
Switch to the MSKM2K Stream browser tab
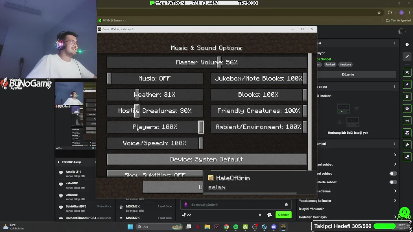(x=112, y=21)
